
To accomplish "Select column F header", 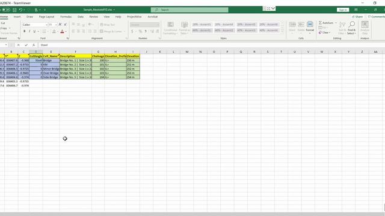I will pyautogui.click(x=75, y=52).
